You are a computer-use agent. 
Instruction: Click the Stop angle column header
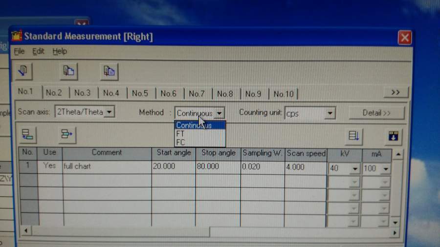pos(218,153)
